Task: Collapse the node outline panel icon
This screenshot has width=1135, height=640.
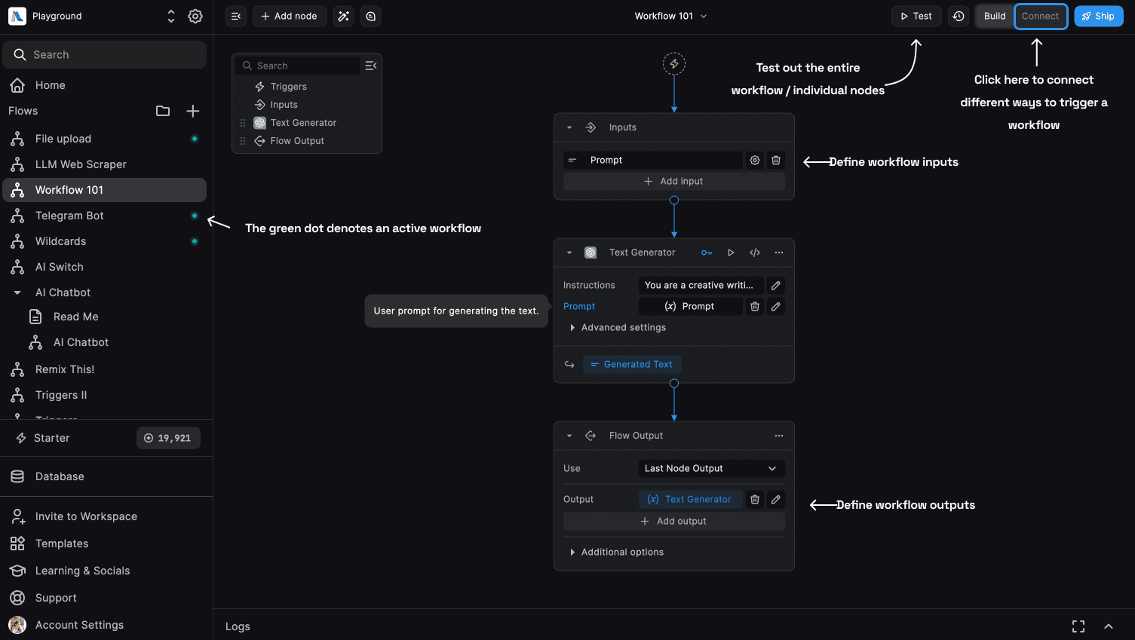Action: coord(371,66)
